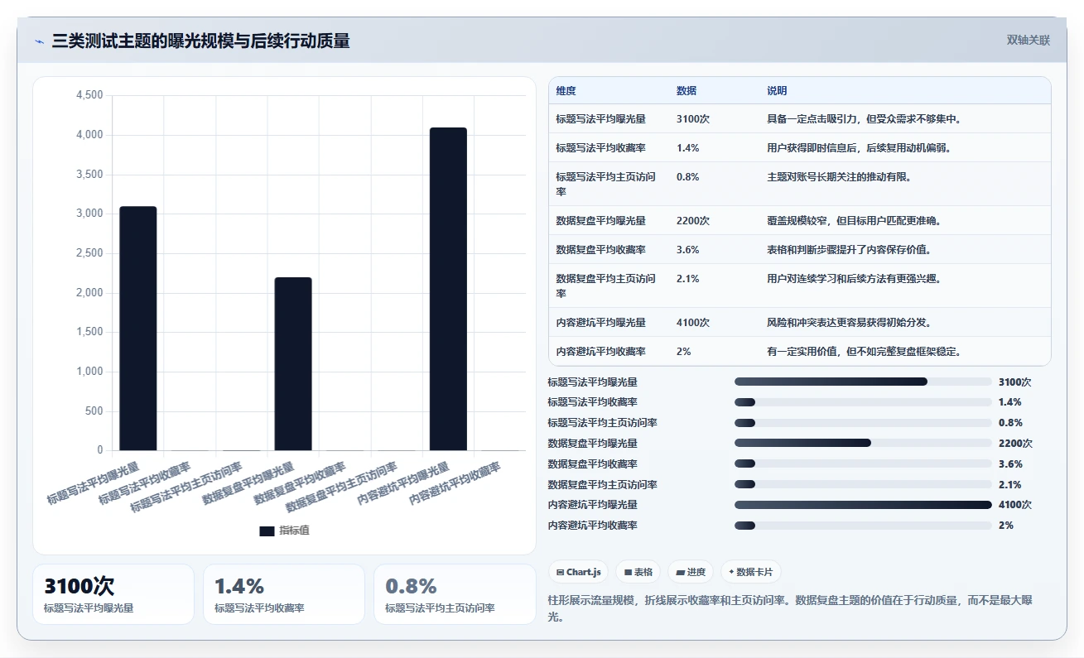Click the 说明 column header
The width and height of the screenshot is (1084, 658).
pyautogui.click(x=777, y=91)
